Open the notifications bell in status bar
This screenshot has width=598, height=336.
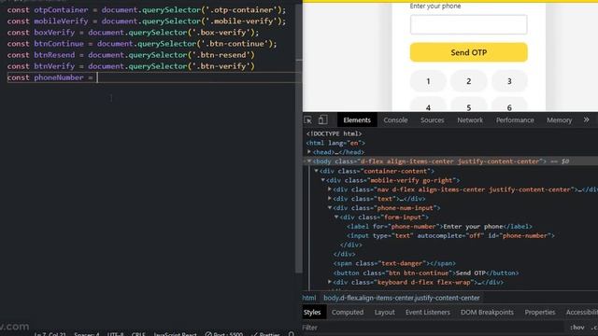292,334
